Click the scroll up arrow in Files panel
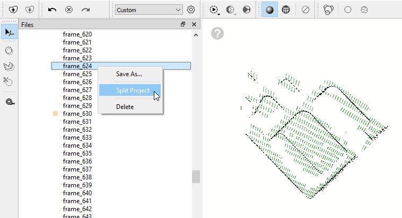Viewport: 402px width, 218px height. [196, 35]
